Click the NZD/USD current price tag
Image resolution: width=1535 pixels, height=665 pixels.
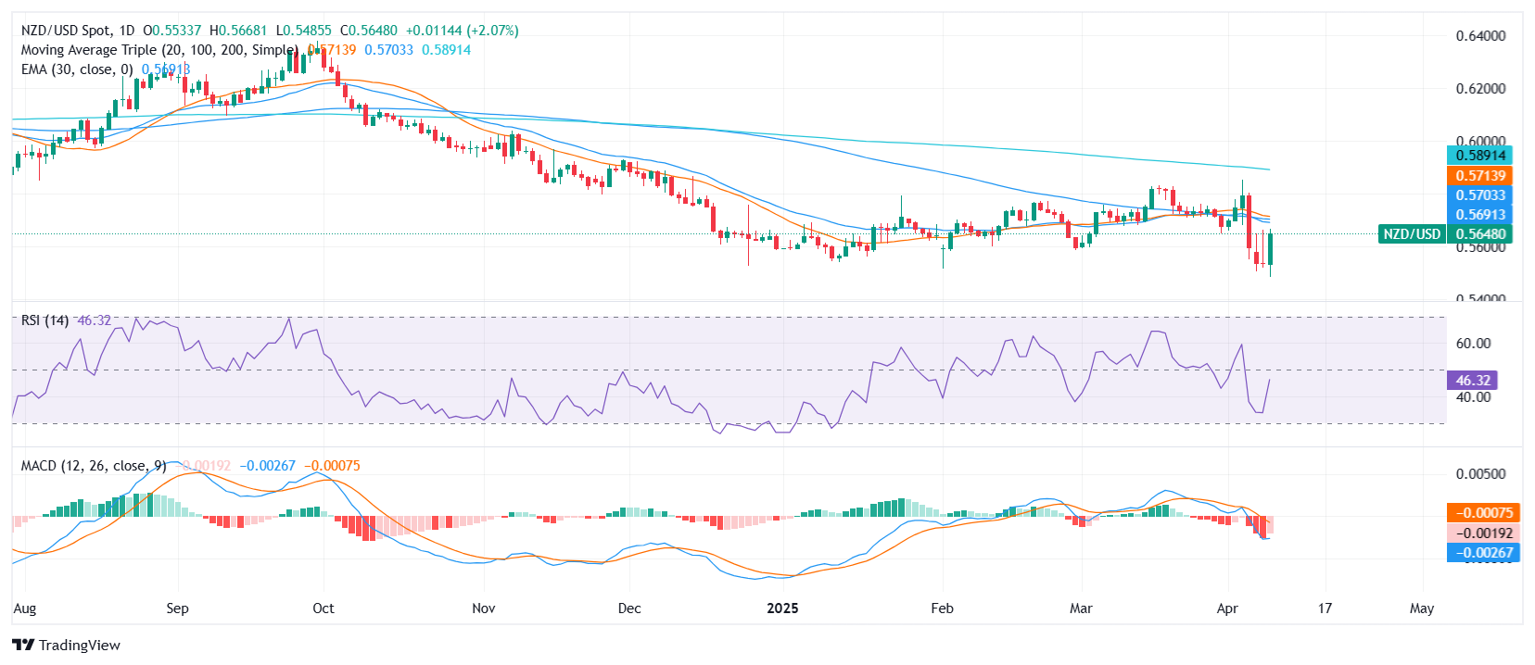(1444, 234)
